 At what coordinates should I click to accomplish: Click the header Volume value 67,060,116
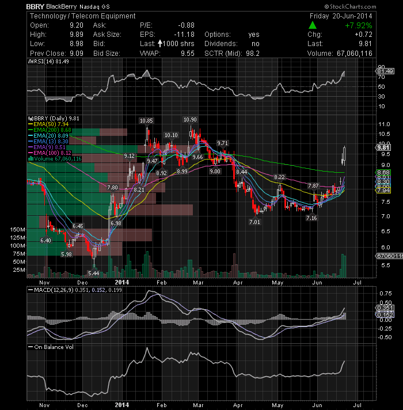point(355,54)
